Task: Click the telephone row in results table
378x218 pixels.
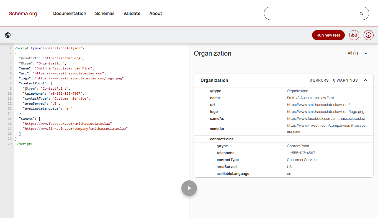Action: click(225, 153)
